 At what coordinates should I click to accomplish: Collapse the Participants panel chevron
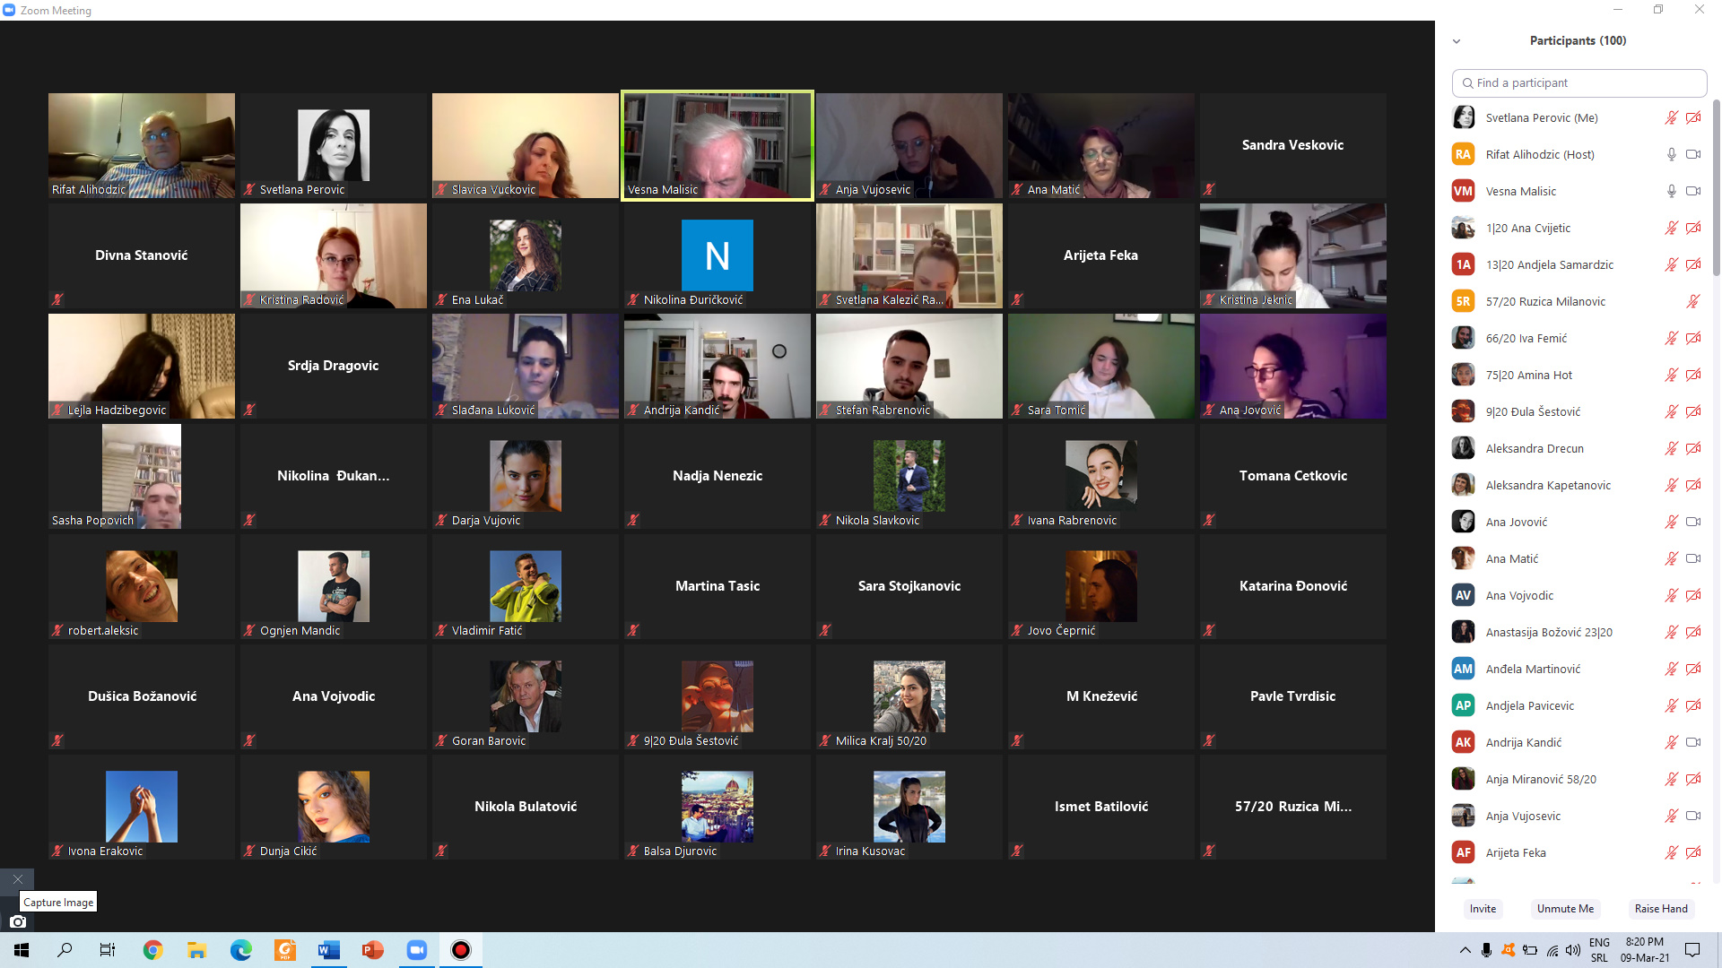pyautogui.click(x=1457, y=41)
